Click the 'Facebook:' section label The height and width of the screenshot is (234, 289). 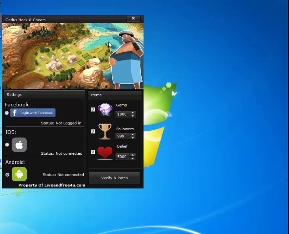pyautogui.click(x=18, y=105)
